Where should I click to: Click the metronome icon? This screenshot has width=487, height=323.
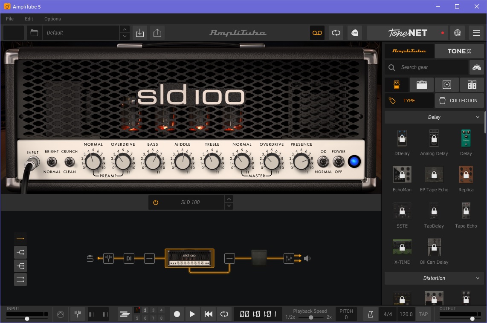click(x=370, y=314)
